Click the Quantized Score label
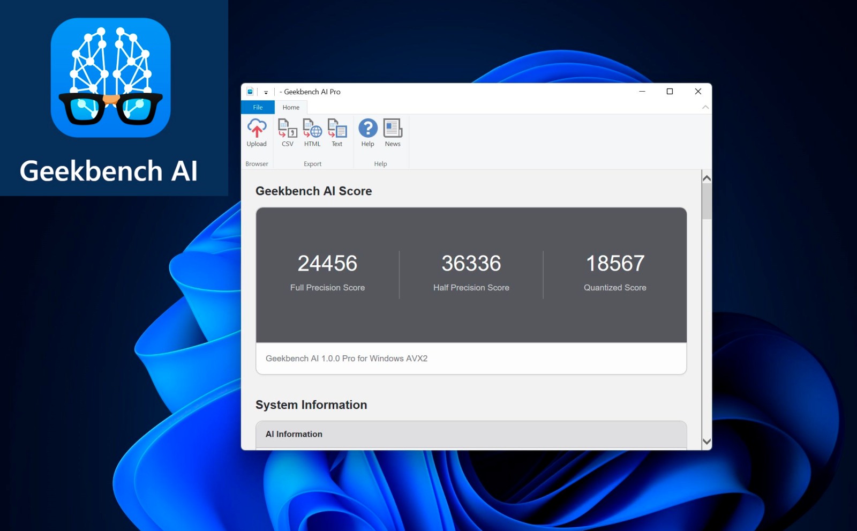The width and height of the screenshot is (857, 531). (x=615, y=288)
